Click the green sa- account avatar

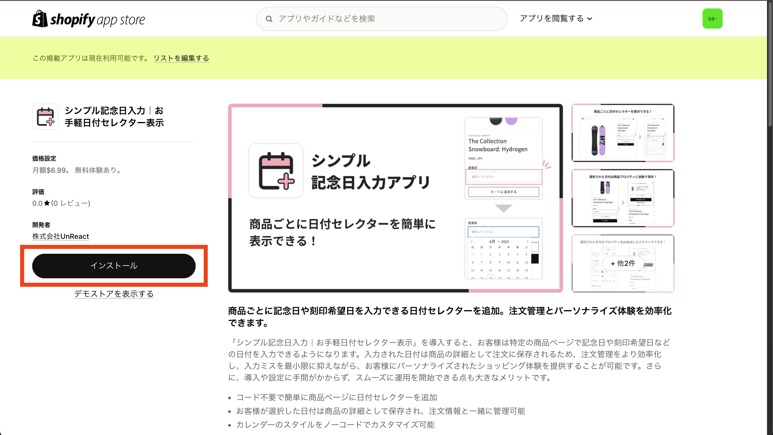pyautogui.click(x=712, y=19)
